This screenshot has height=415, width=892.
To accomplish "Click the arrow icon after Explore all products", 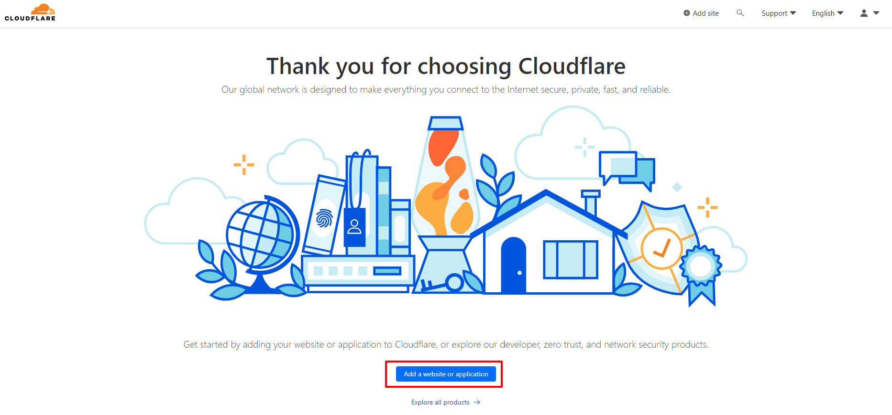I will (x=477, y=402).
